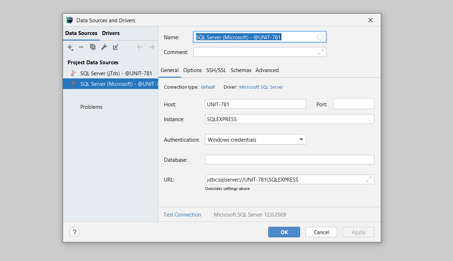This screenshot has height=261, width=453.
Task: Edit the jdbc URL field
Action: click(289, 179)
